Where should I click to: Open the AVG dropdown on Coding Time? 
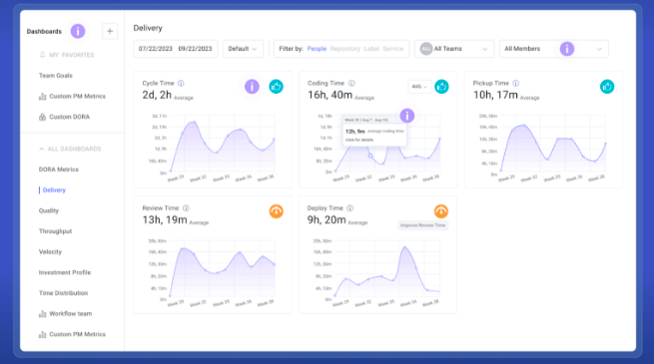point(419,87)
